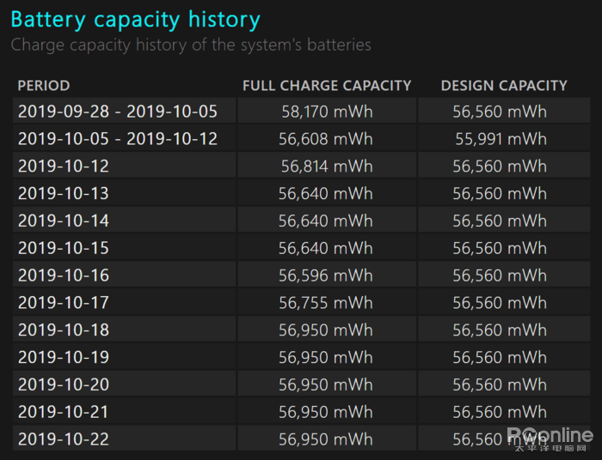Select the 2019-10-22 period cell
Viewport: 602px width, 460px height.
pyautogui.click(x=64, y=439)
